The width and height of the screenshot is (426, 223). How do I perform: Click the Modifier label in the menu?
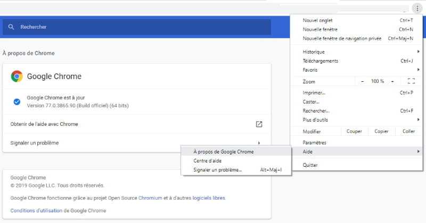[x=312, y=132]
